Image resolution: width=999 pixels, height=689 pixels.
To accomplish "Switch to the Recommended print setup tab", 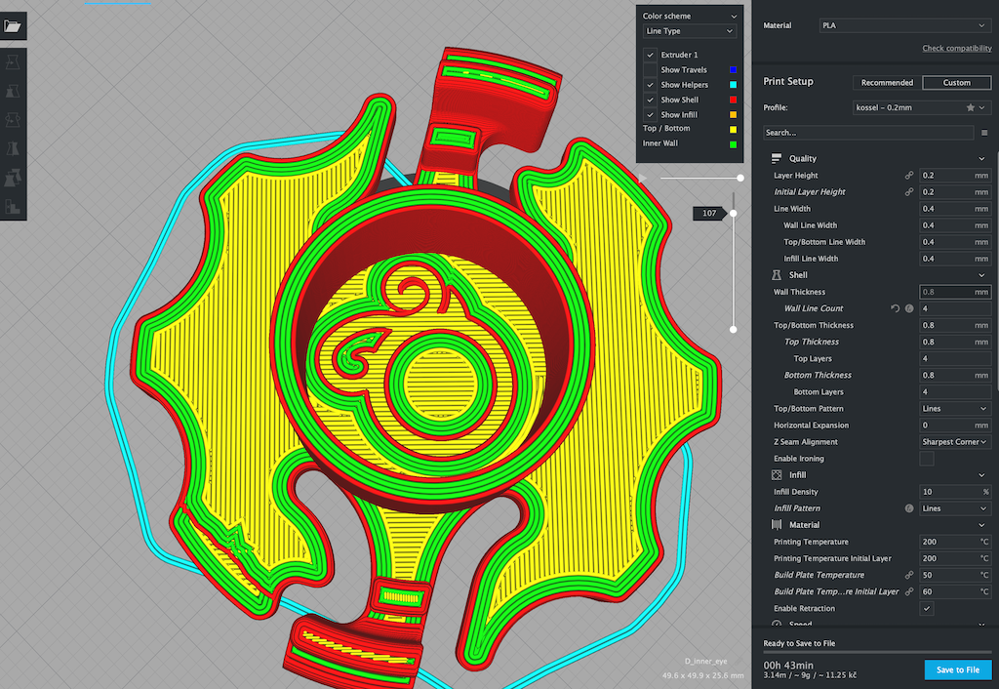I will pos(886,83).
